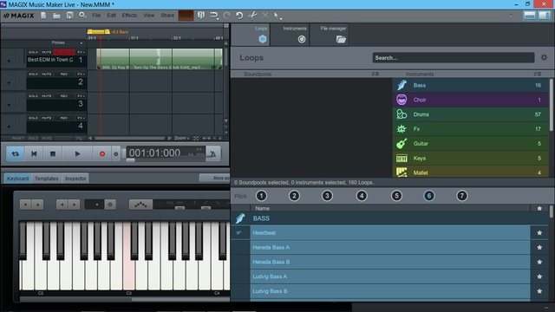Click the green audio clip on track 1

tap(160, 59)
